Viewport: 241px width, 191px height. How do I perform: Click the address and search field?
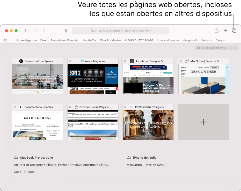click(121, 31)
